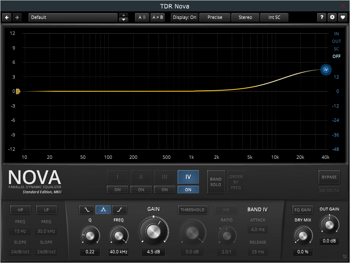Click the GR Delta button
Image resolution: width=350 pixels, height=263 pixels.
[x=329, y=190]
